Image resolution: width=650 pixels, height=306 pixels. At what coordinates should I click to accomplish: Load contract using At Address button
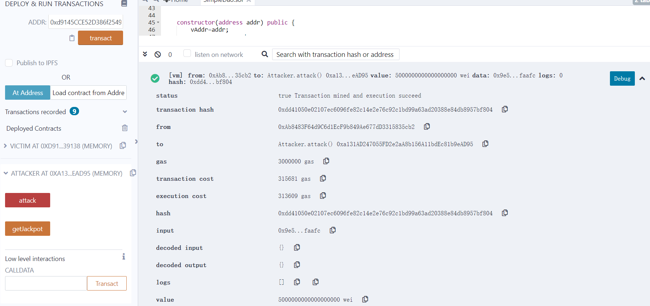pos(27,93)
